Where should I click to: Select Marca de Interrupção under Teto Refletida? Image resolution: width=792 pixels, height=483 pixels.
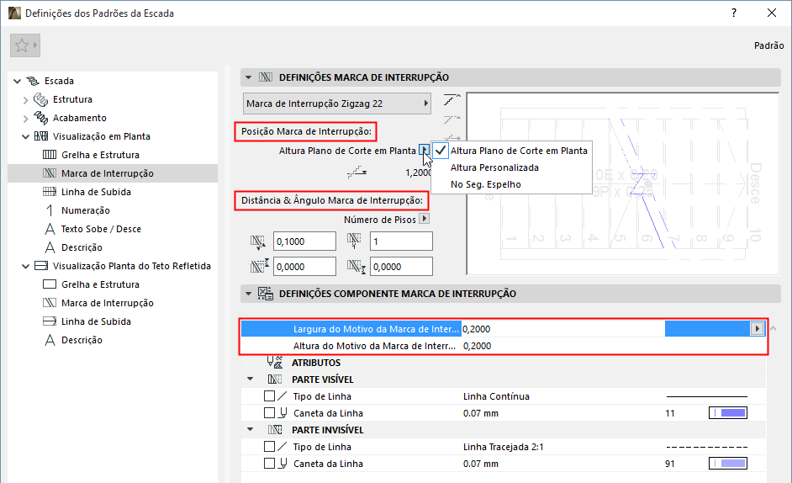tap(107, 303)
